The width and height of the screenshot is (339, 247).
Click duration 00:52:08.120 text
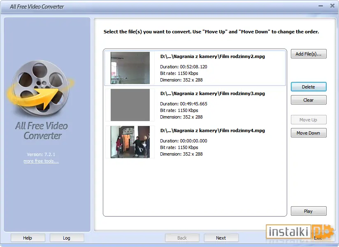point(183,67)
